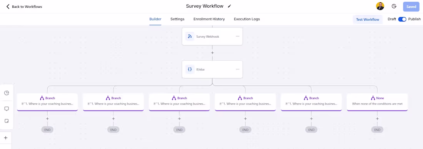The height and width of the screenshot is (149, 423).
Task: Select the None branch card
Action: coord(377,102)
